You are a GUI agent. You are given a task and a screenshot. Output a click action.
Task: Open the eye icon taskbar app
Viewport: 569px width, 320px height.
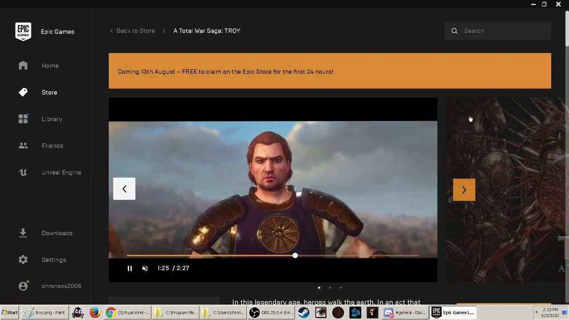(321, 312)
